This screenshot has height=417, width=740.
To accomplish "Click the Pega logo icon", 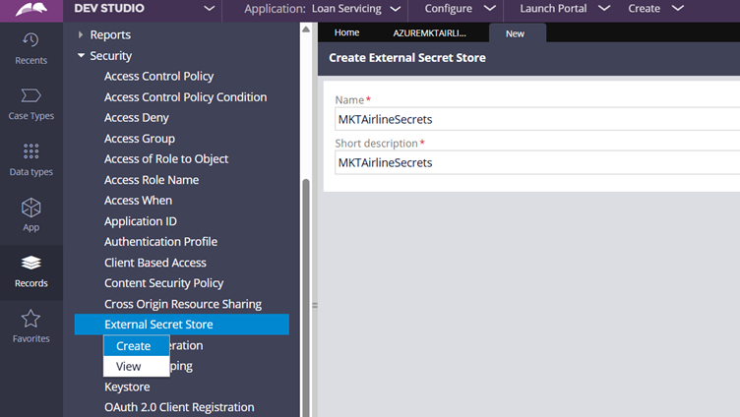I will [31, 9].
